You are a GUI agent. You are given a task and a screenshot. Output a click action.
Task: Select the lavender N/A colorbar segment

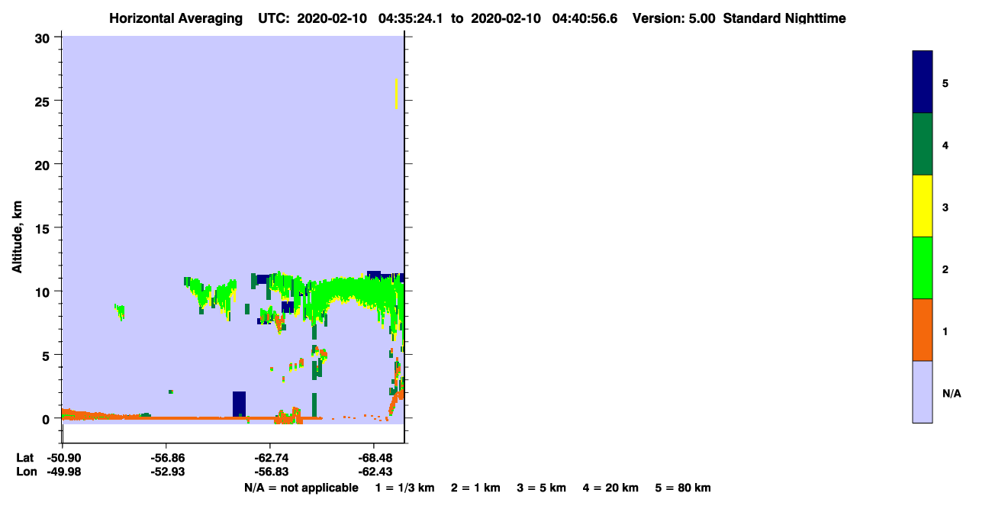(x=923, y=391)
